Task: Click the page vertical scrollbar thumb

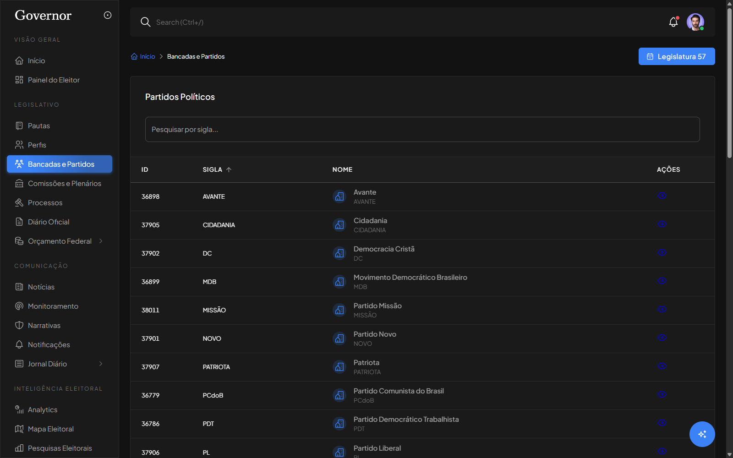Action: pyautogui.click(x=729, y=82)
